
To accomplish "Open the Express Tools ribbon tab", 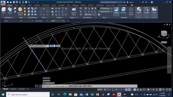I will (111, 5).
